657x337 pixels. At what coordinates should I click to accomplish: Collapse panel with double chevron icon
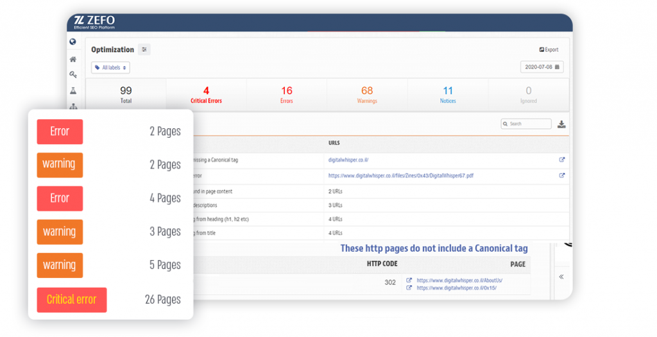coord(561,277)
